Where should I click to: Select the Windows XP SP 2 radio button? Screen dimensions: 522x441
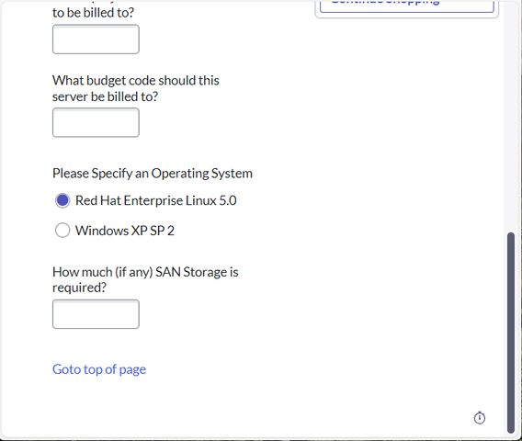(x=62, y=231)
